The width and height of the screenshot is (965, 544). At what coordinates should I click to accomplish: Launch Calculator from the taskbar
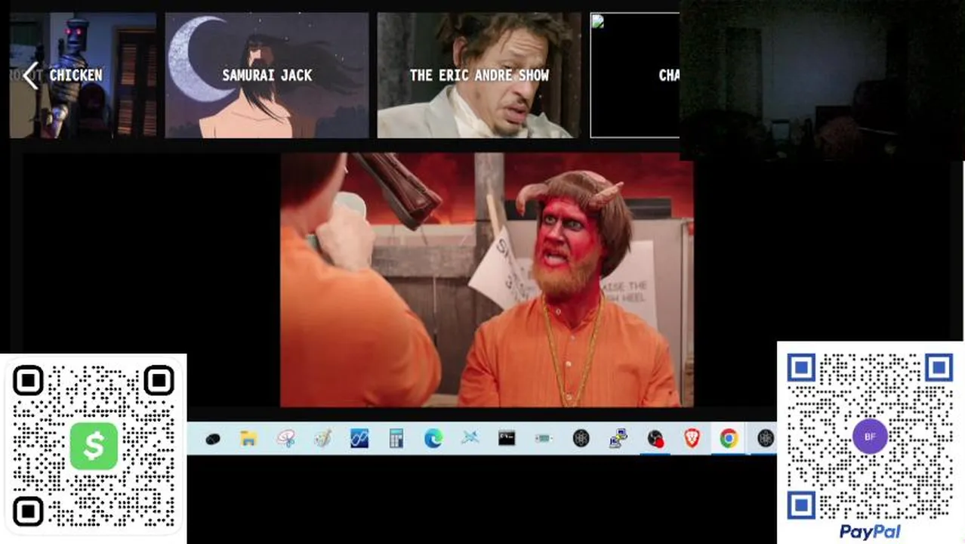pos(396,438)
